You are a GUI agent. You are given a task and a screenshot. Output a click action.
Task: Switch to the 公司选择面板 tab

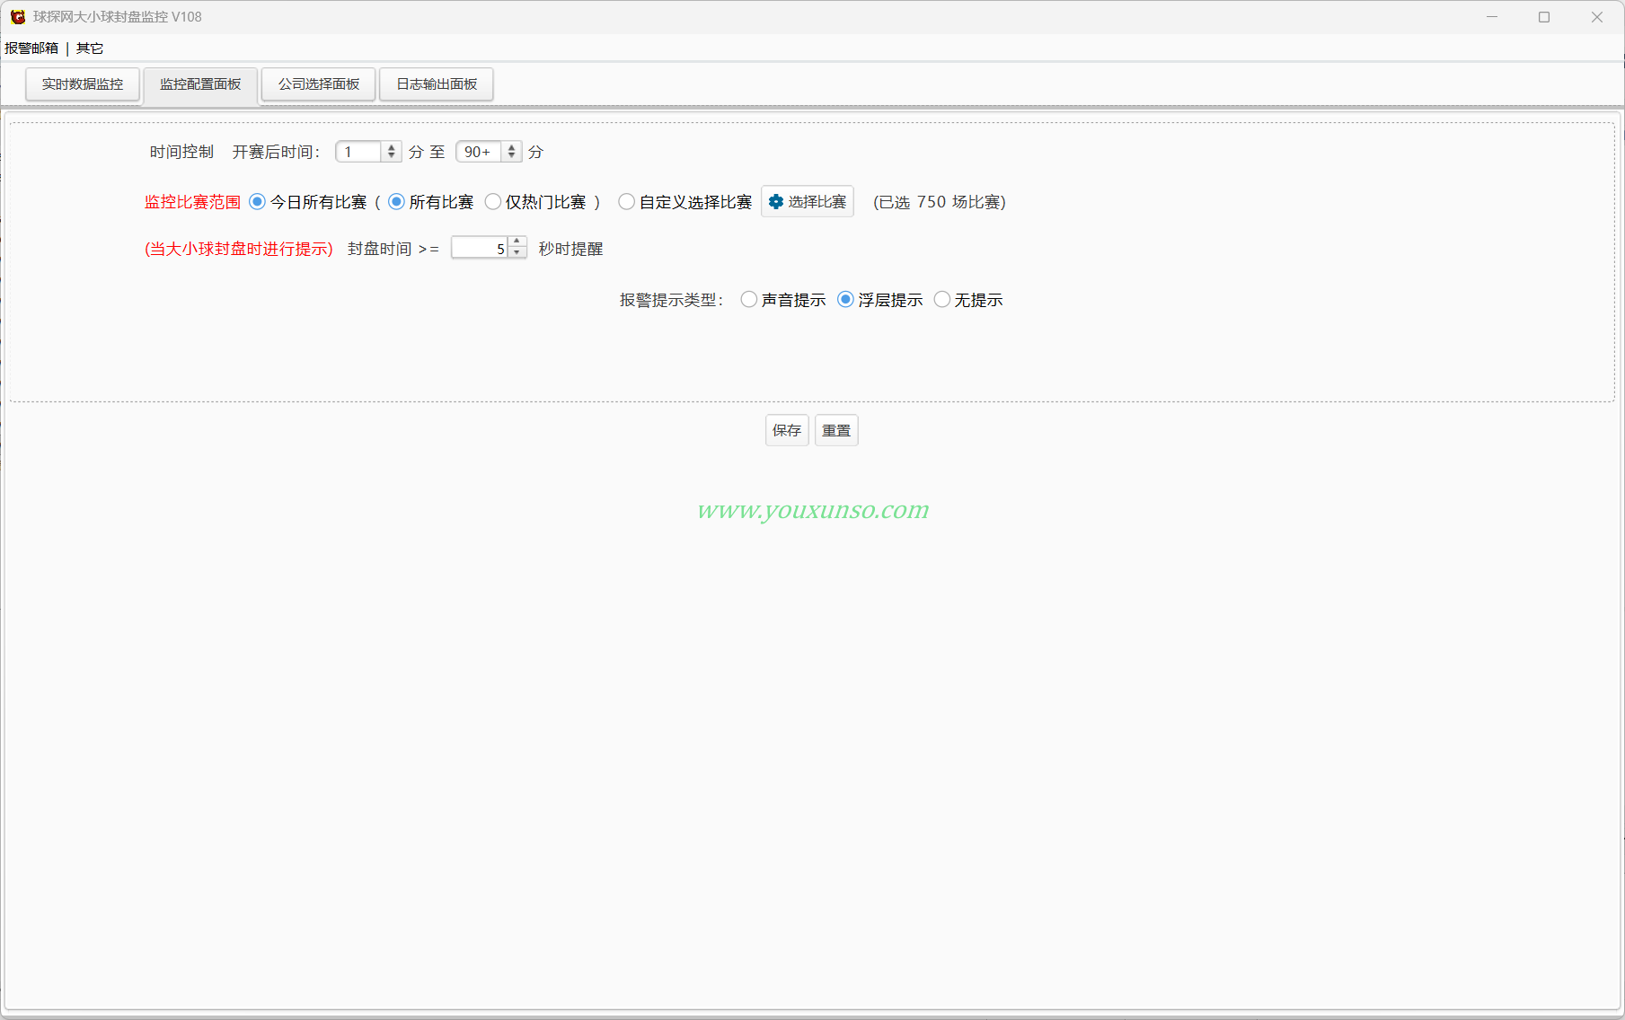pos(319,84)
